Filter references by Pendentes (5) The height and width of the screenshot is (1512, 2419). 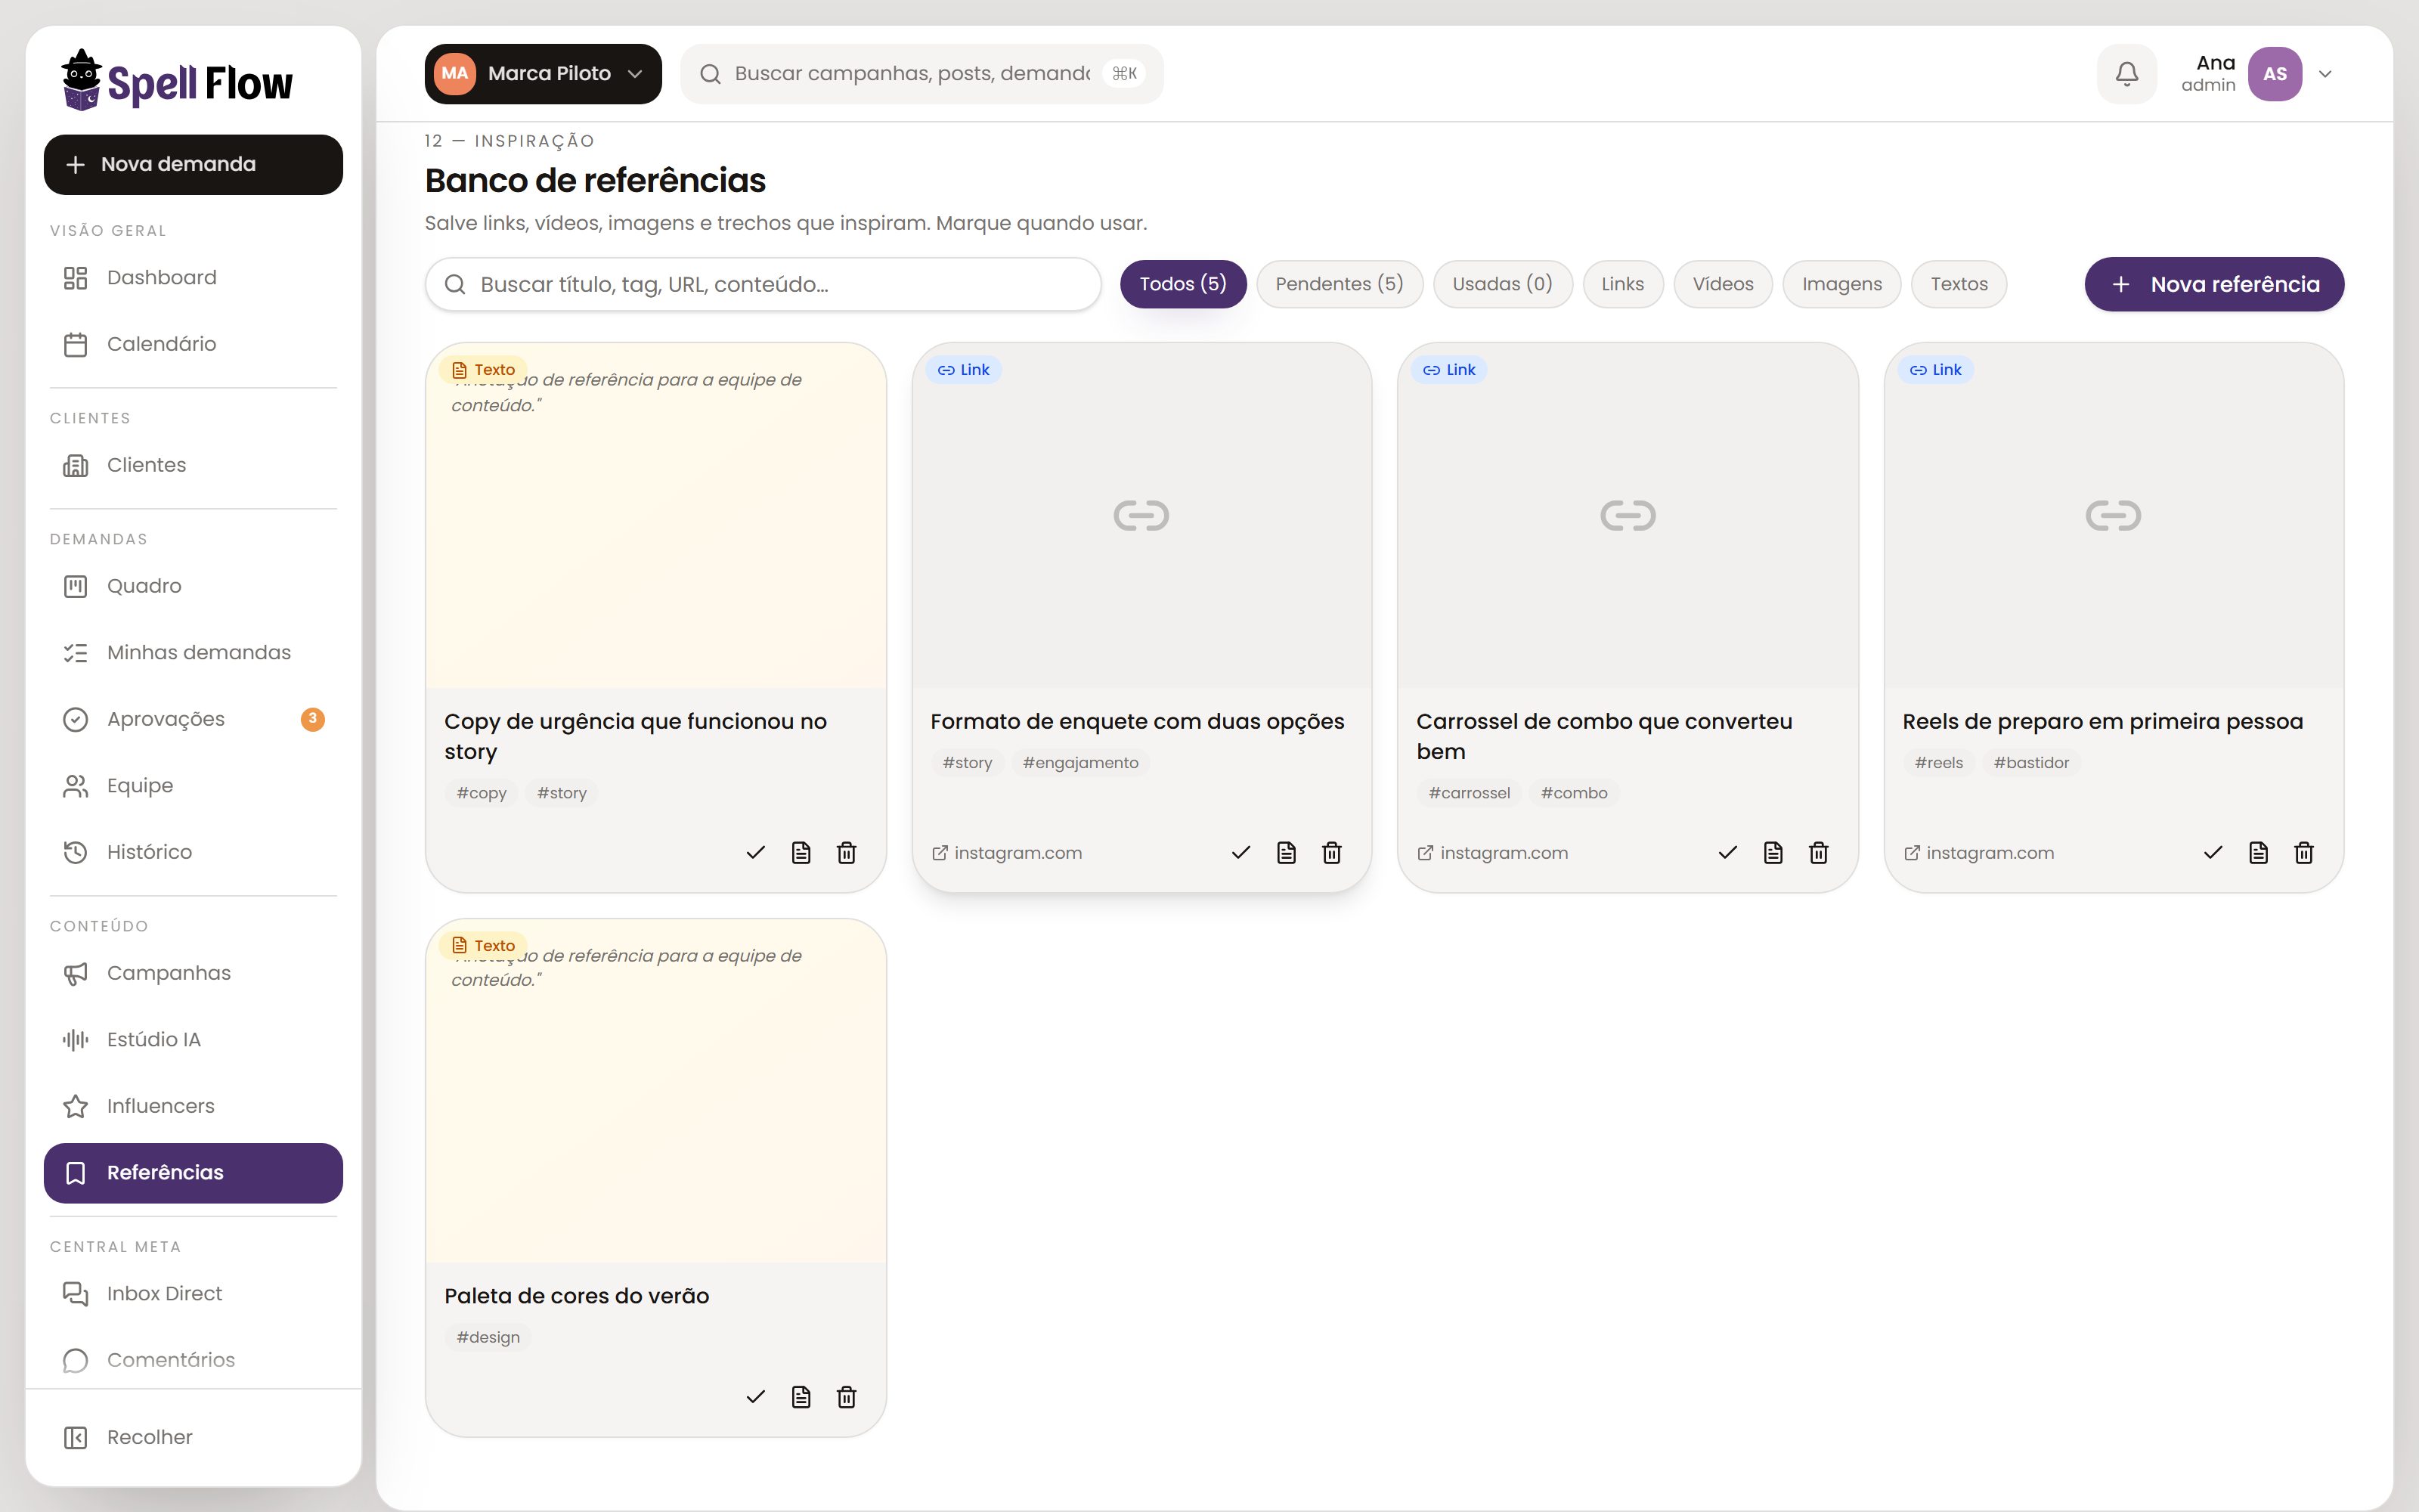pos(1340,284)
